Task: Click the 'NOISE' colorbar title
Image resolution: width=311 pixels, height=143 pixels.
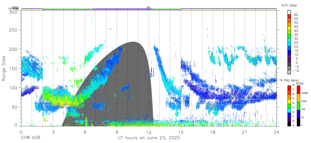Action: (x=300, y=84)
